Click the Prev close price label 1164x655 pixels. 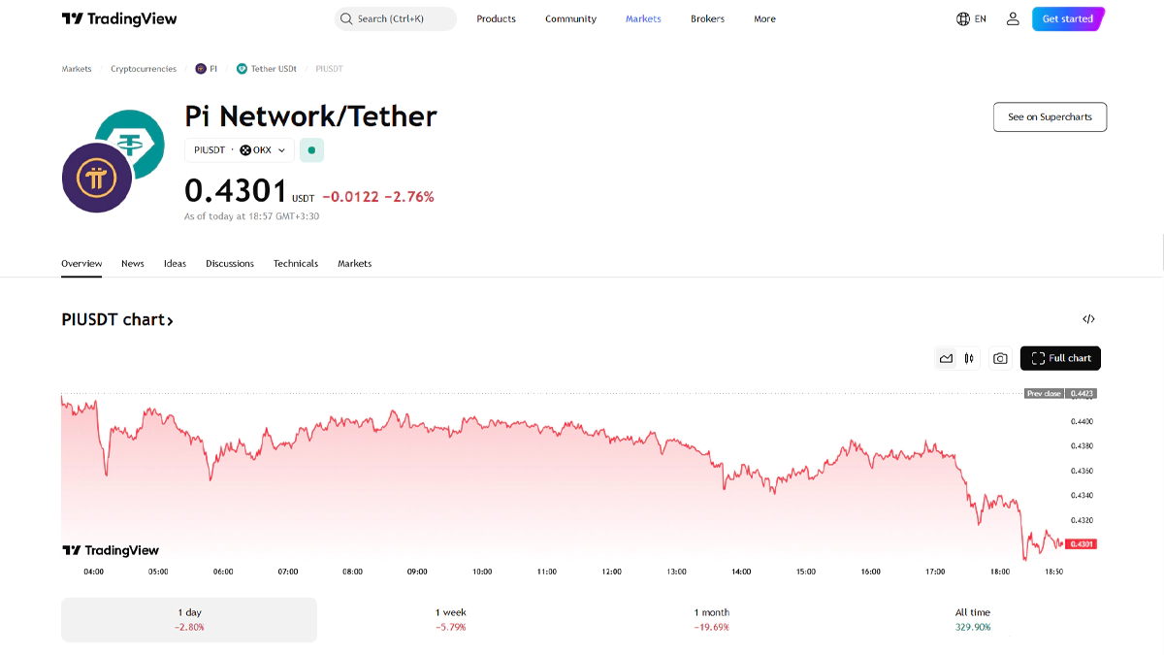coord(1046,394)
